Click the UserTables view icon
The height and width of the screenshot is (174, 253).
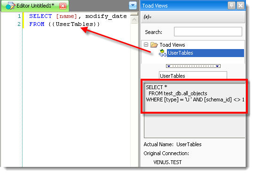tap(163, 53)
